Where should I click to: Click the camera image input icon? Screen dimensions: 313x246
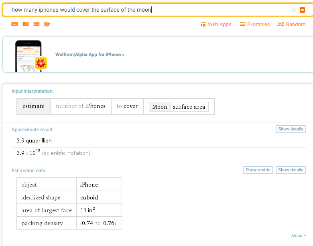point(26,24)
